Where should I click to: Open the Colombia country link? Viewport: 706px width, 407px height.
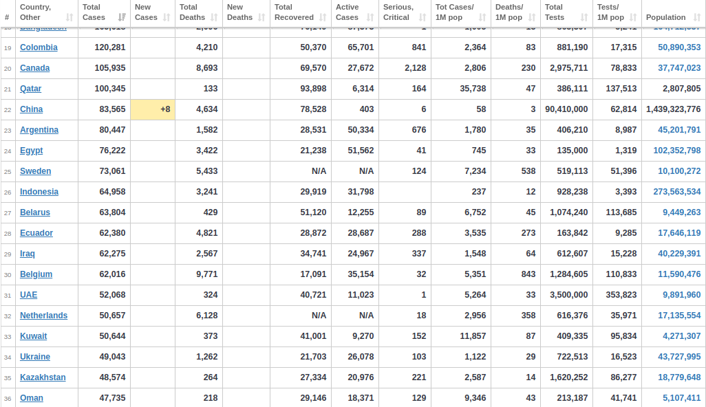tap(39, 47)
